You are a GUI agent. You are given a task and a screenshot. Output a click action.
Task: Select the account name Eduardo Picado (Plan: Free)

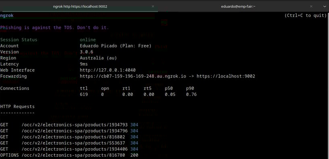pos(116,46)
